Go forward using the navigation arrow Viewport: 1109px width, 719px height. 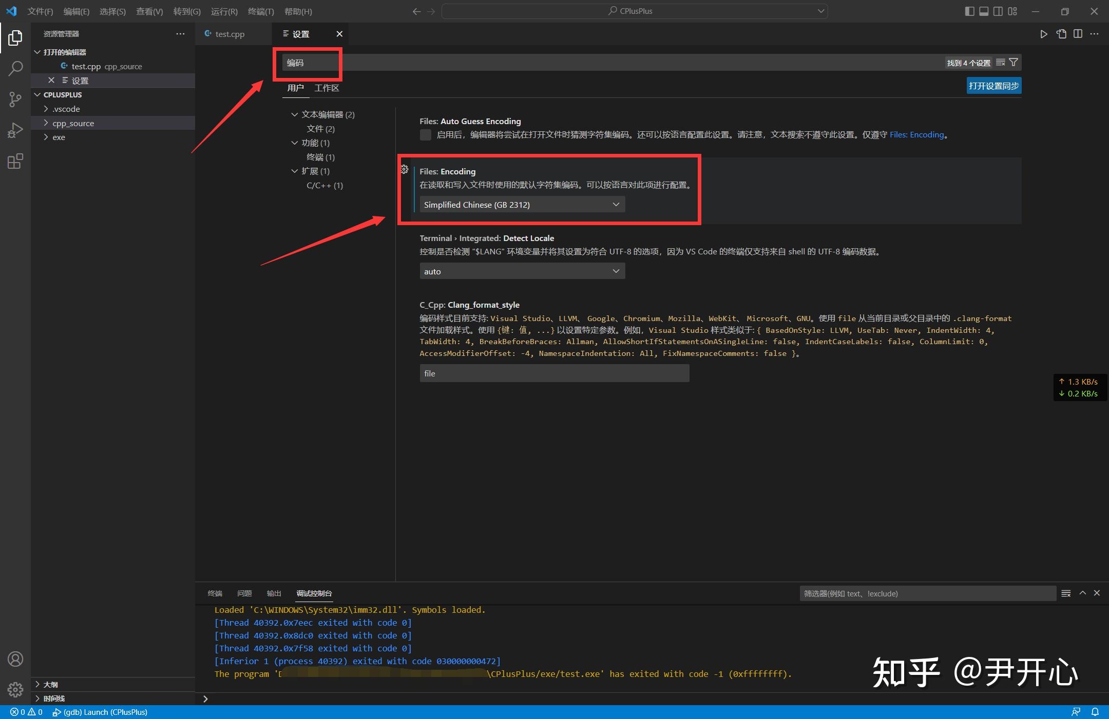point(431,11)
